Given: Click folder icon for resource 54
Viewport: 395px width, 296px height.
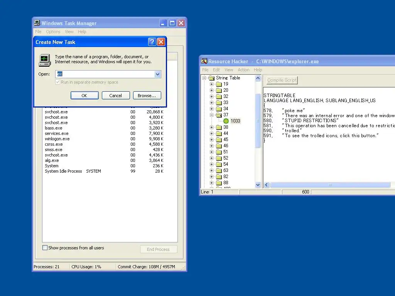Looking at the screenshot, I should click(219, 164).
